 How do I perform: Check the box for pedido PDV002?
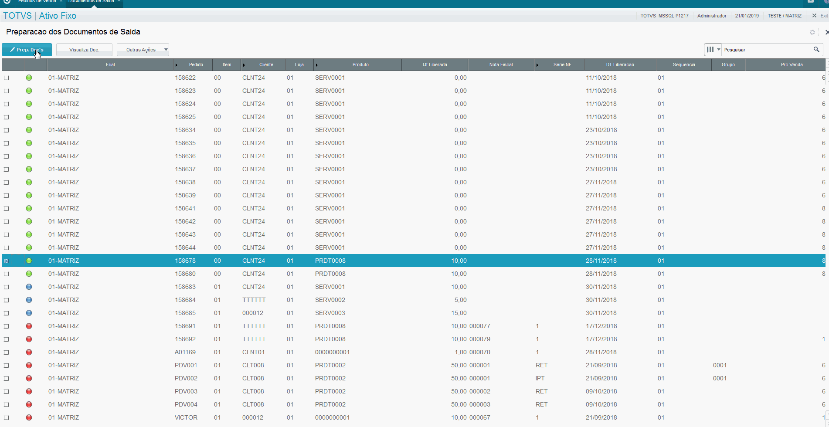click(6, 379)
